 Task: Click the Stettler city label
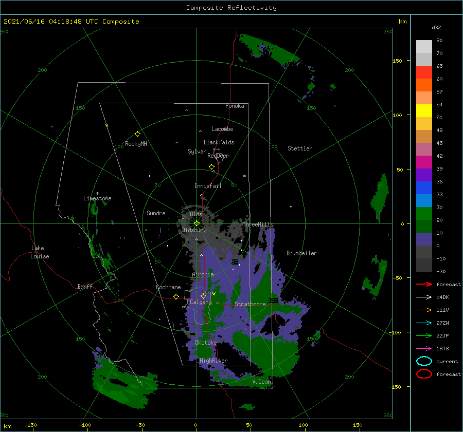point(300,148)
